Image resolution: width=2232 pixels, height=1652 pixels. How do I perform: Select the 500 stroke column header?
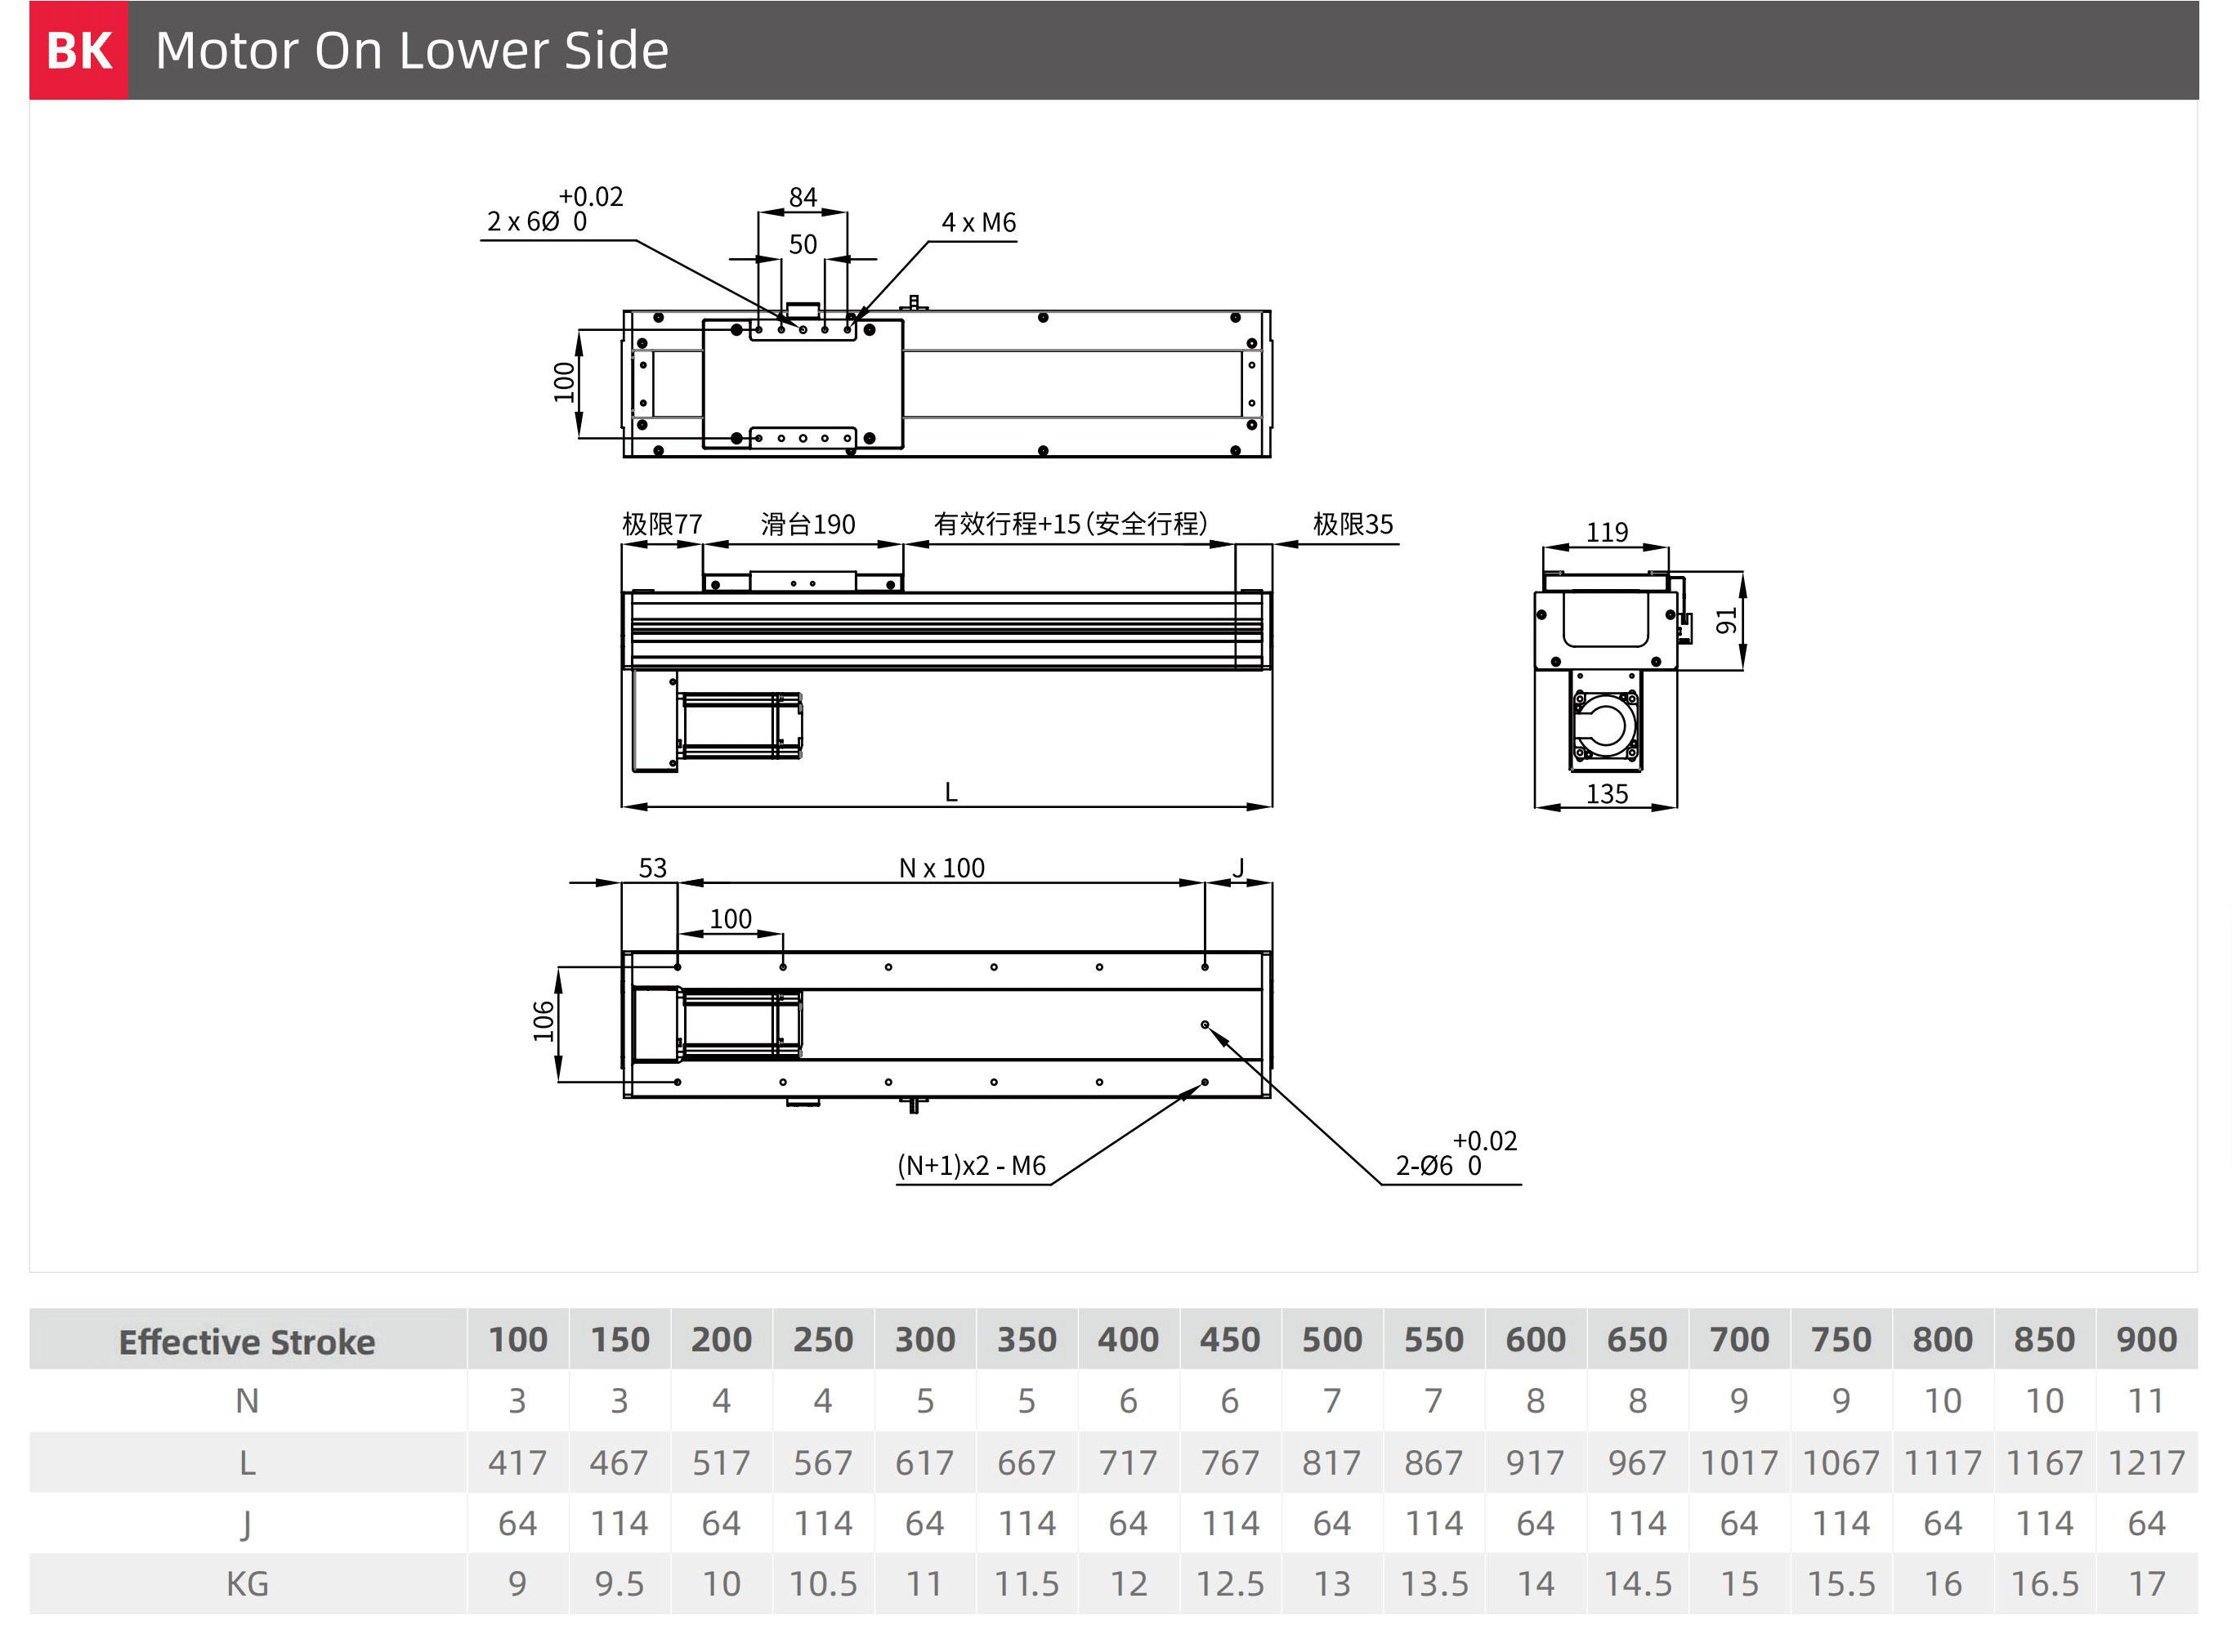tap(1331, 1339)
